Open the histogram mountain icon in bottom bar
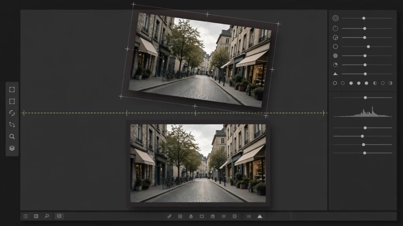 [x=260, y=216]
